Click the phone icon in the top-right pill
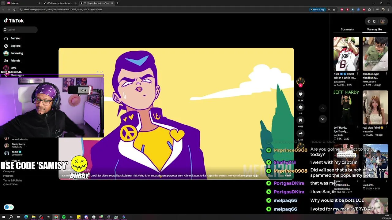 pos(374,21)
